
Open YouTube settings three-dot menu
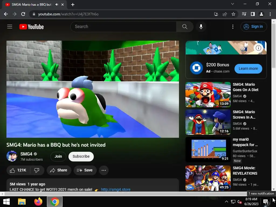[x=233, y=27]
